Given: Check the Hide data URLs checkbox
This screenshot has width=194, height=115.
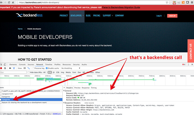Looking at the screenshot, I should 29,72.
